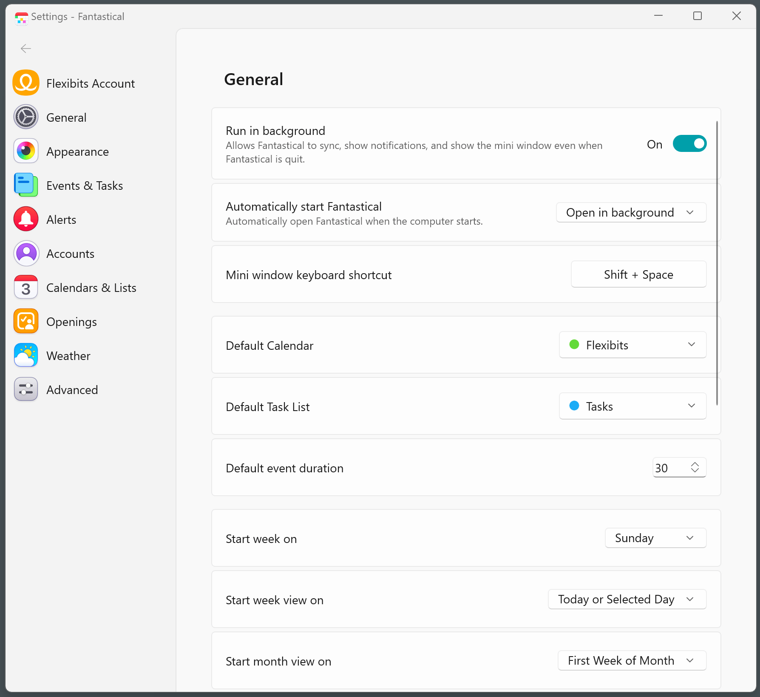
Task: Open the Default Calendar Flexibits dropdown
Action: 632,345
